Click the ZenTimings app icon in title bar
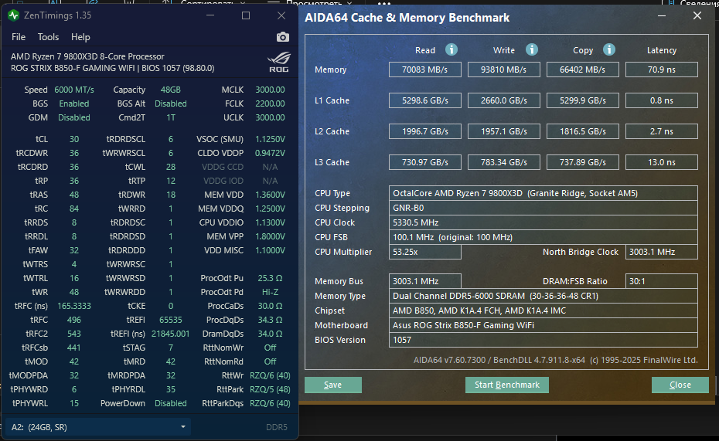Viewport: 719px width, 441px height. click(13, 15)
